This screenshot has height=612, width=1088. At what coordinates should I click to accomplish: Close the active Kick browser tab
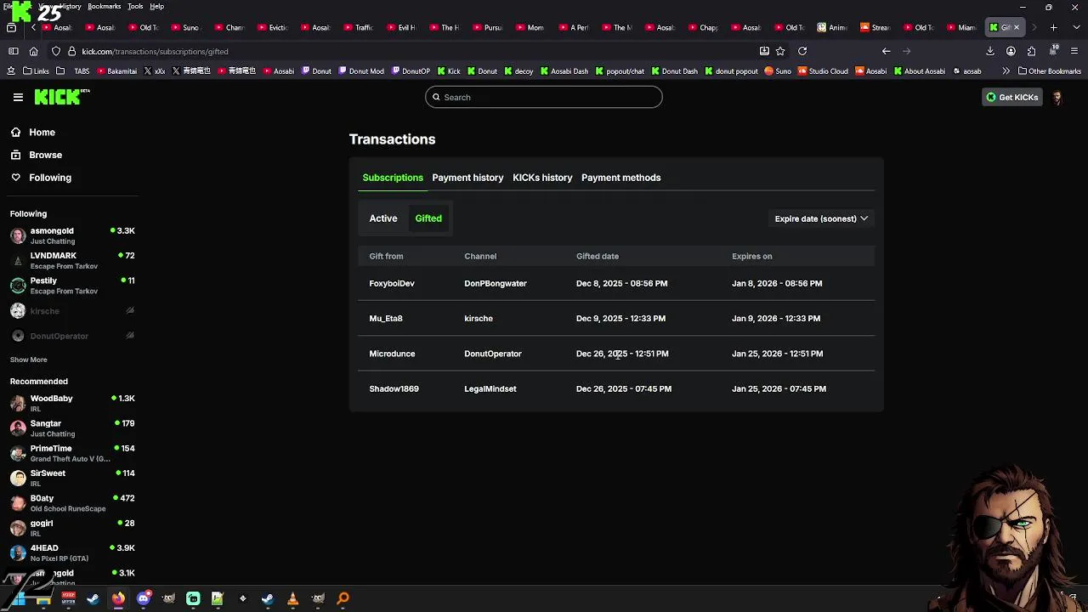coord(1016,27)
